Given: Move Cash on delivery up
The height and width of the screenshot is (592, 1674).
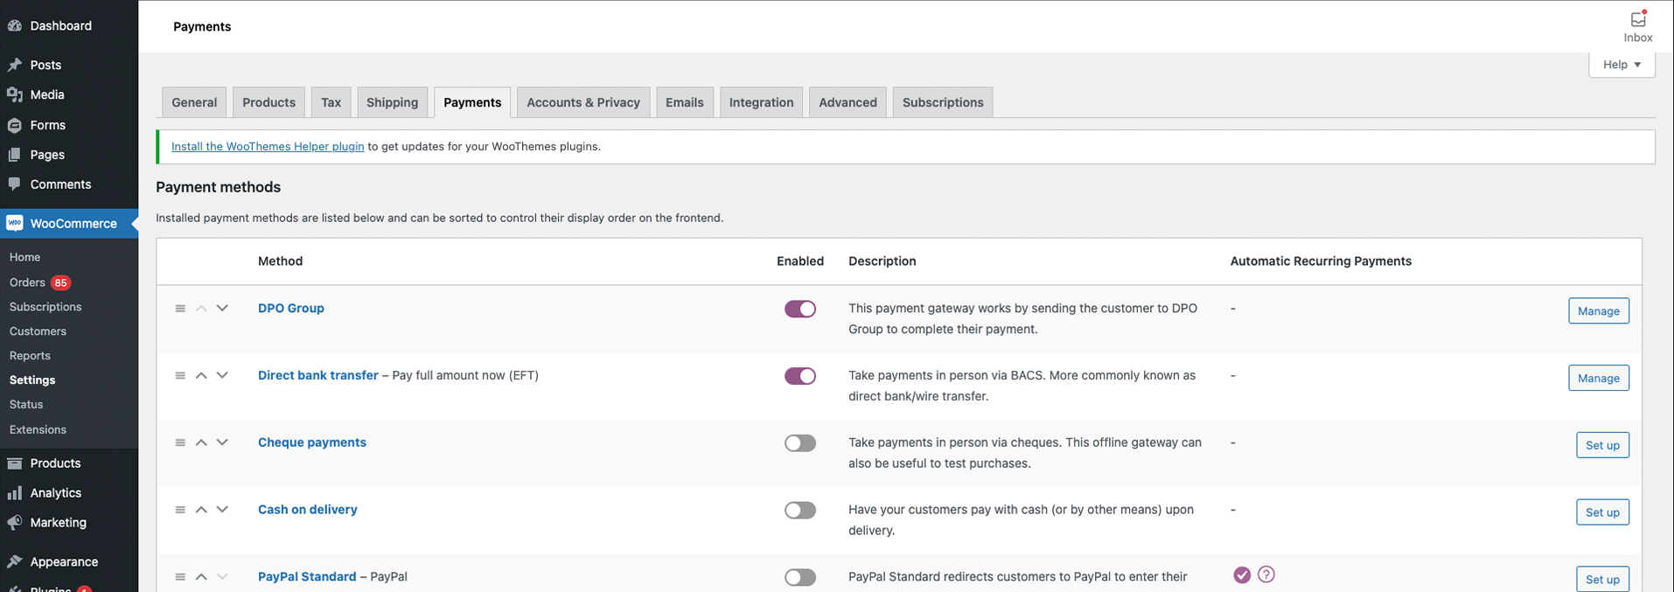Looking at the screenshot, I should click(201, 510).
